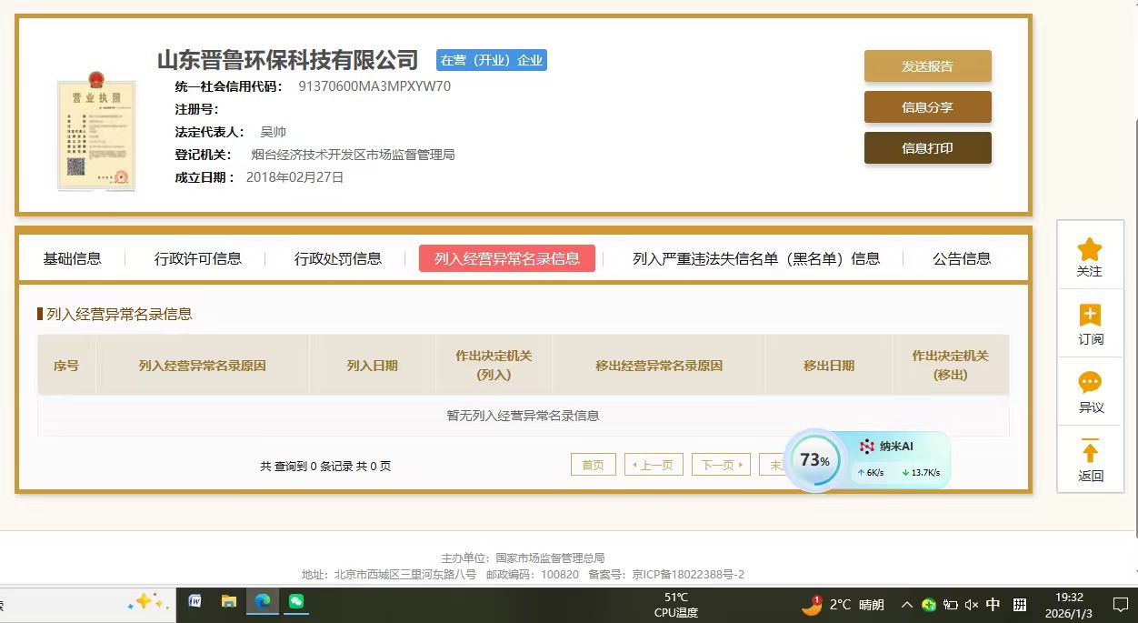Click the battery/power tray icon
This screenshot has height=623, width=1138.
click(951, 605)
